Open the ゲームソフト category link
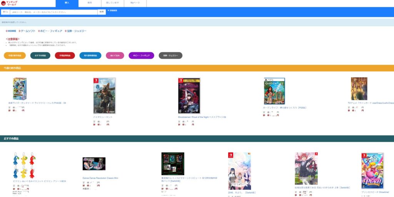The height and width of the screenshot is (197, 394). (x=27, y=31)
